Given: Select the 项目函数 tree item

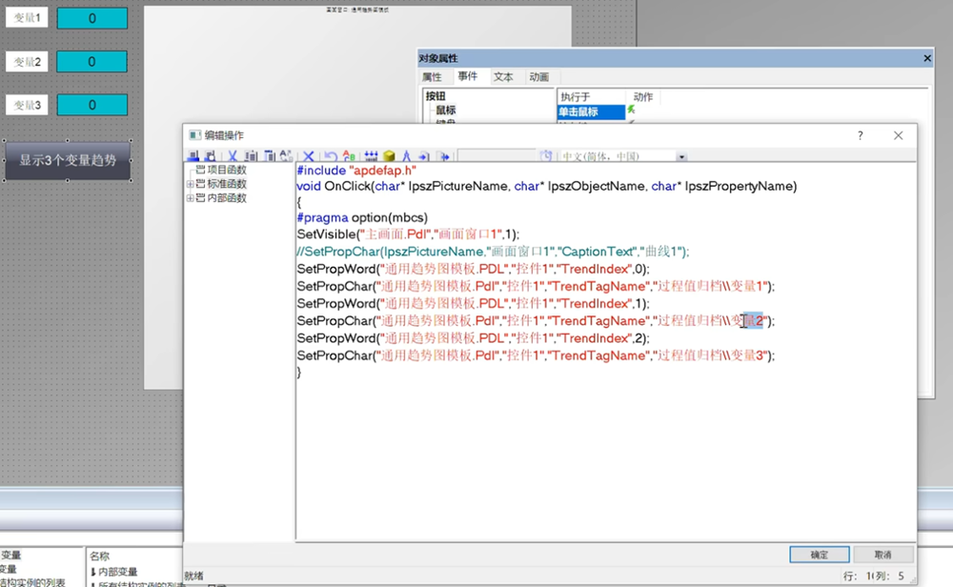Looking at the screenshot, I should 227,170.
